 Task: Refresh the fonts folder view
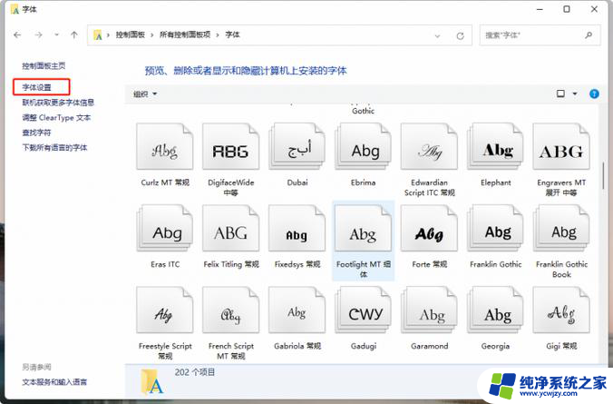point(460,35)
